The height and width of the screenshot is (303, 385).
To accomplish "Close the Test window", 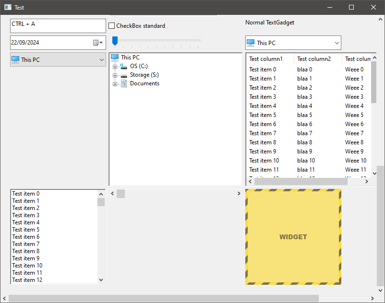I will (x=373, y=7).
